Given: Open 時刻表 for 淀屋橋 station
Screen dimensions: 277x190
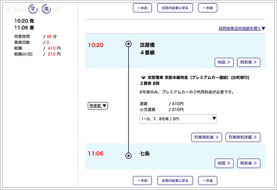Looking at the screenshot, I should 248,62.
